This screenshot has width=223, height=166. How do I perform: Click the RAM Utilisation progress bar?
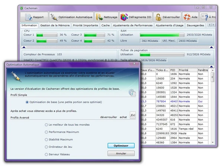pos(162,35)
